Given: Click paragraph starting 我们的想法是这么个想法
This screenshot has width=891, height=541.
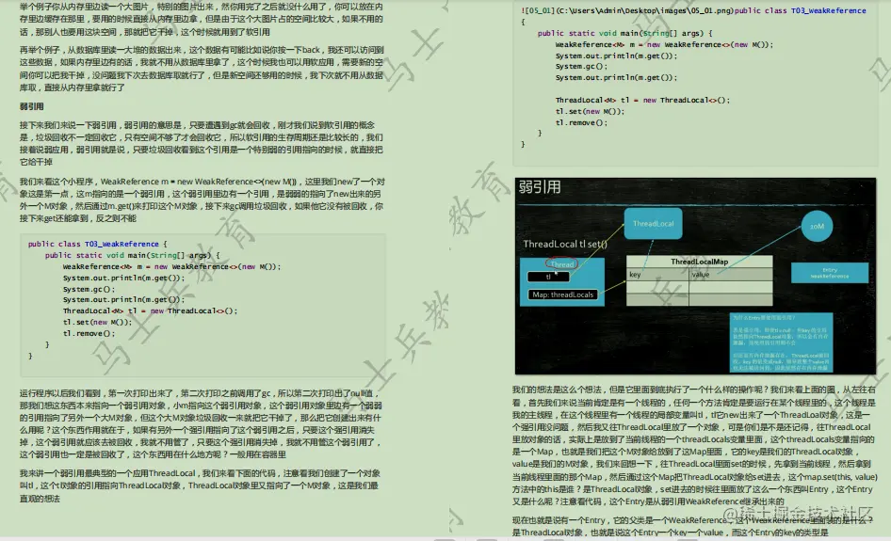Looking at the screenshot, I should [694, 446].
